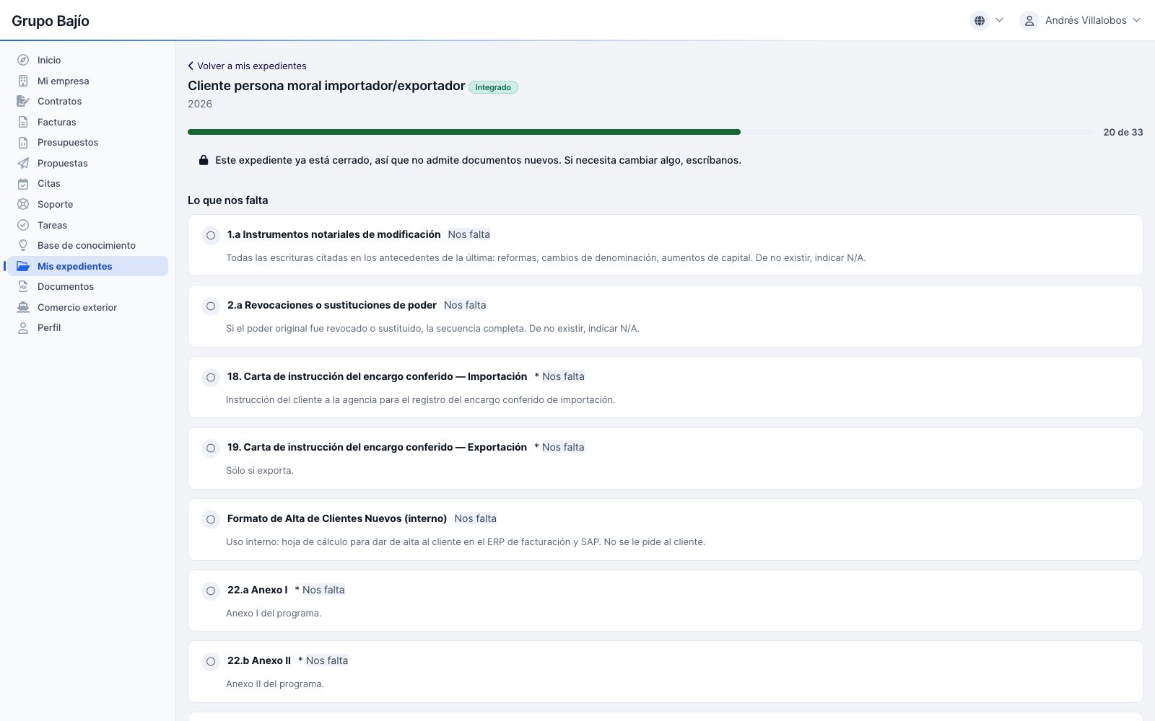Open Contratos in sidebar
Viewport: 1155px width, 721px height.
click(x=87, y=101)
